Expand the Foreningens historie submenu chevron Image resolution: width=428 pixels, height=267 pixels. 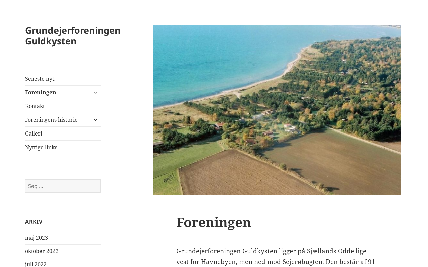(95, 120)
